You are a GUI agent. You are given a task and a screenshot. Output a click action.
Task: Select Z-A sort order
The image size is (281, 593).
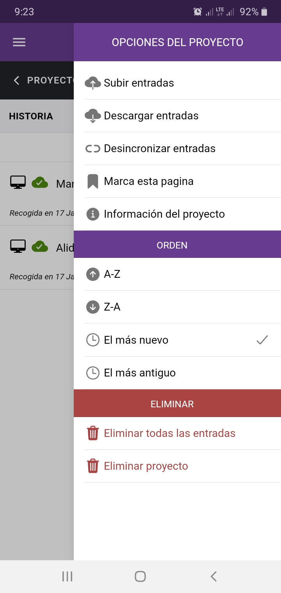click(x=112, y=307)
